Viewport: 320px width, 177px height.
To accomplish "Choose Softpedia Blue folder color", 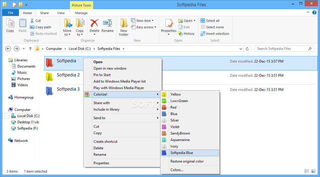I will click(x=190, y=153).
